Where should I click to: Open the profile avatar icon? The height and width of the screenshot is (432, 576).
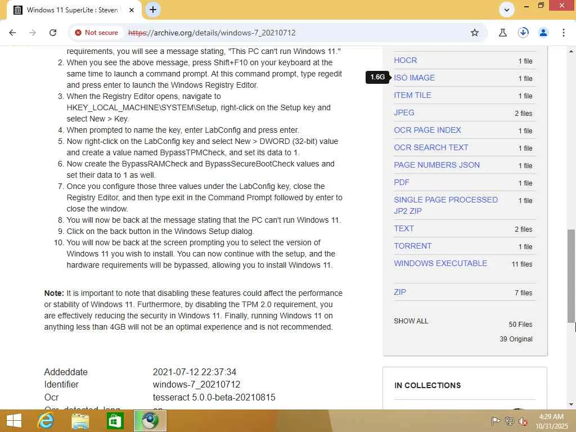click(x=543, y=33)
